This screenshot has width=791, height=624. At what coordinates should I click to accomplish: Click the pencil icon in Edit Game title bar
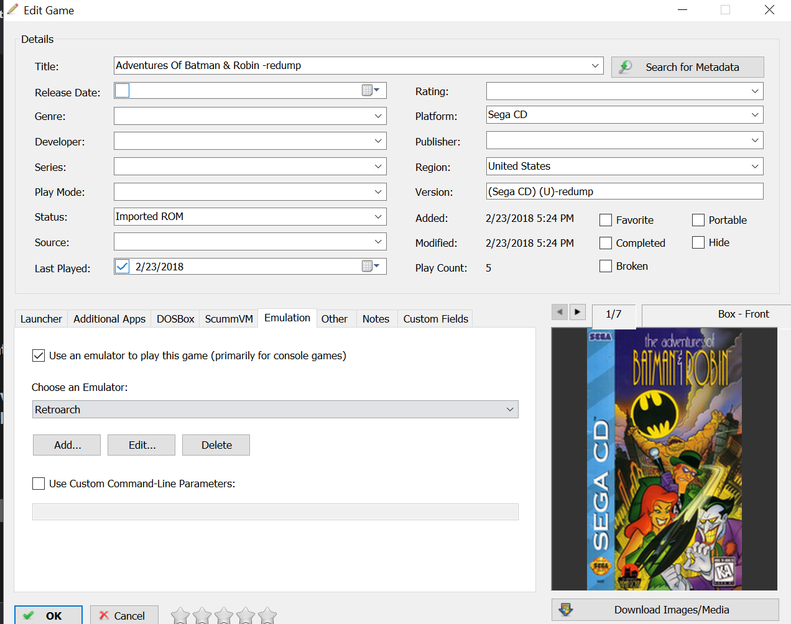click(12, 9)
